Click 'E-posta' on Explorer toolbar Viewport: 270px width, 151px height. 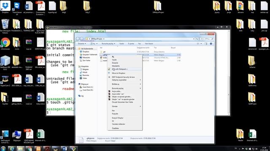pyautogui.click(x=131, y=44)
